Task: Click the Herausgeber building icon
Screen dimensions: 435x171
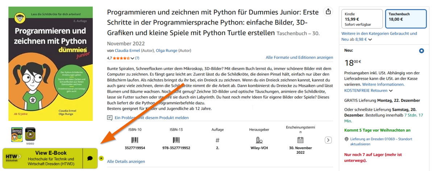Action: [259, 140]
